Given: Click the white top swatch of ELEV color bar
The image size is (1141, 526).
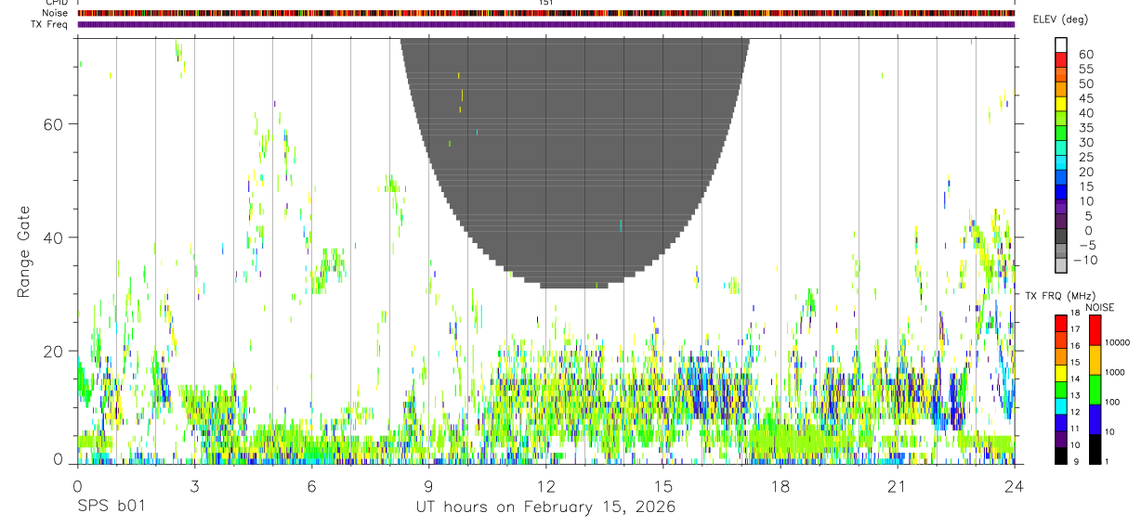Looking at the screenshot, I should (x=1061, y=45).
